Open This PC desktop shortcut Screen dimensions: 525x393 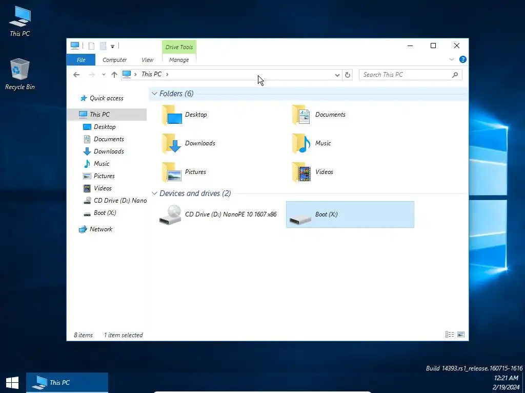pyautogui.click(x=20, y=21)
